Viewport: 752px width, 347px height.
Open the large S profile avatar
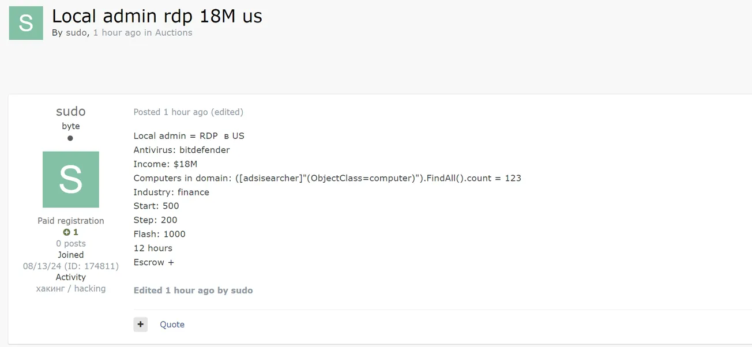point(70,179)
